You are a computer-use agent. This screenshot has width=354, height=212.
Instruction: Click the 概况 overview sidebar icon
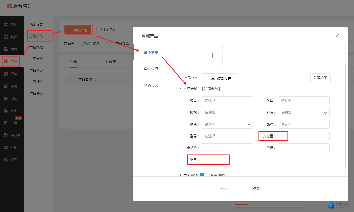pyautogui.click(x=6, y=24)
